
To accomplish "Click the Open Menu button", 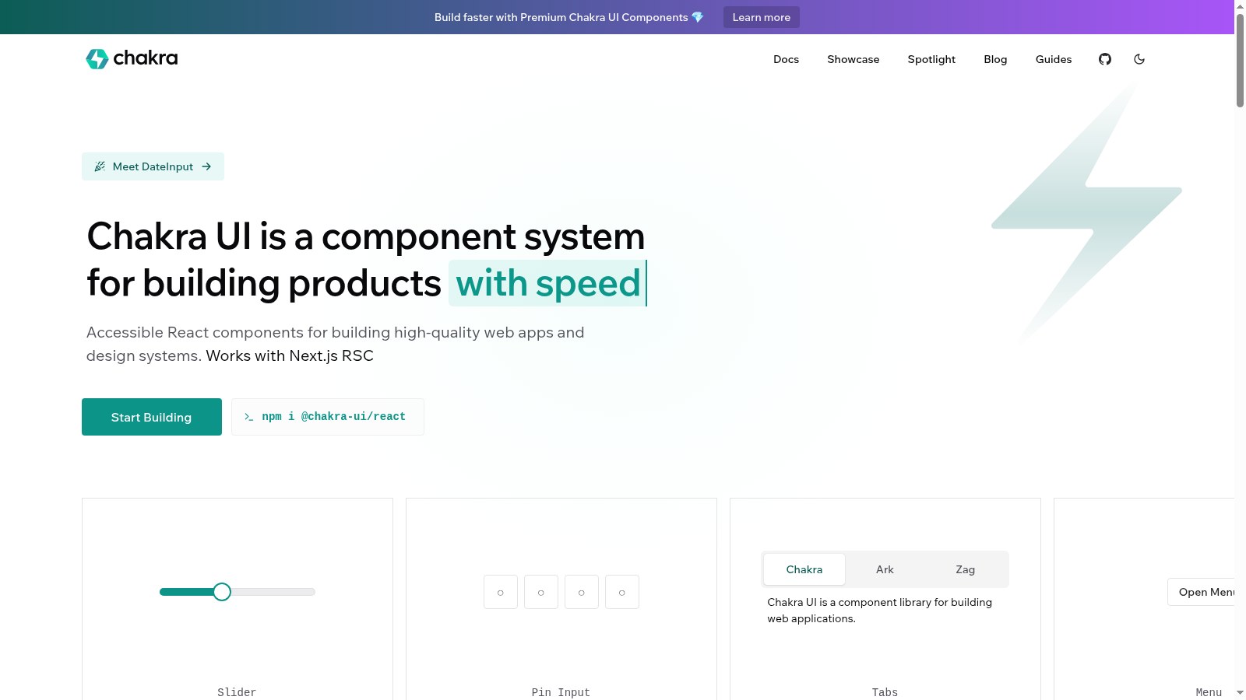I will tap(1202, 592).
